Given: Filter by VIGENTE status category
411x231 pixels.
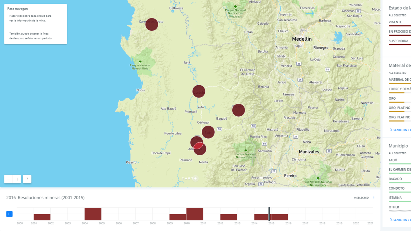Looking at the screenshot, I should point(396,22).
